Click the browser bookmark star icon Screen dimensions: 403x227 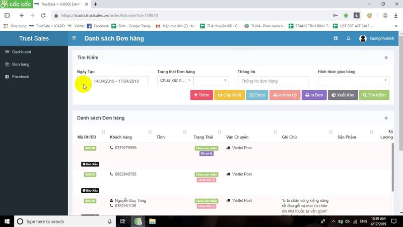346,16
